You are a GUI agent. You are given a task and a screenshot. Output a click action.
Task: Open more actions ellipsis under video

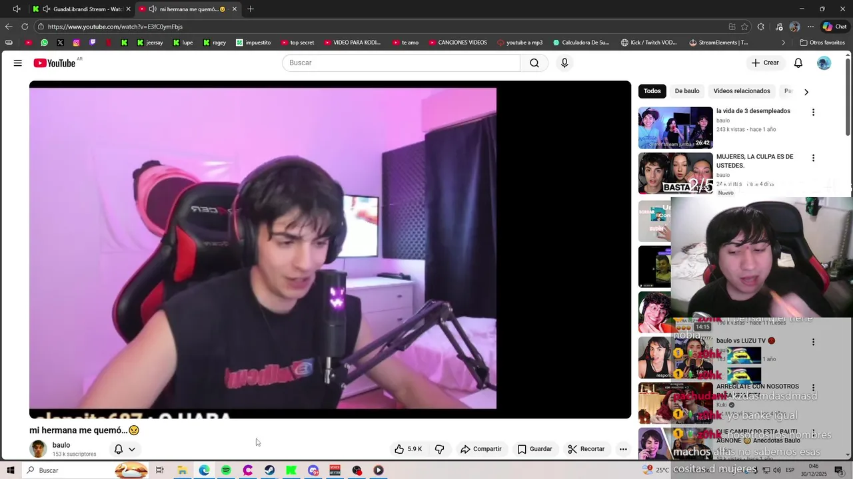(x=623, y=449)
